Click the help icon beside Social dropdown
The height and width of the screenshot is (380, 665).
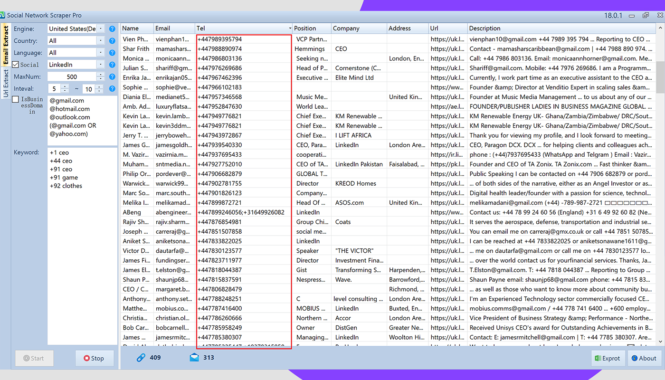pos(112,65)
